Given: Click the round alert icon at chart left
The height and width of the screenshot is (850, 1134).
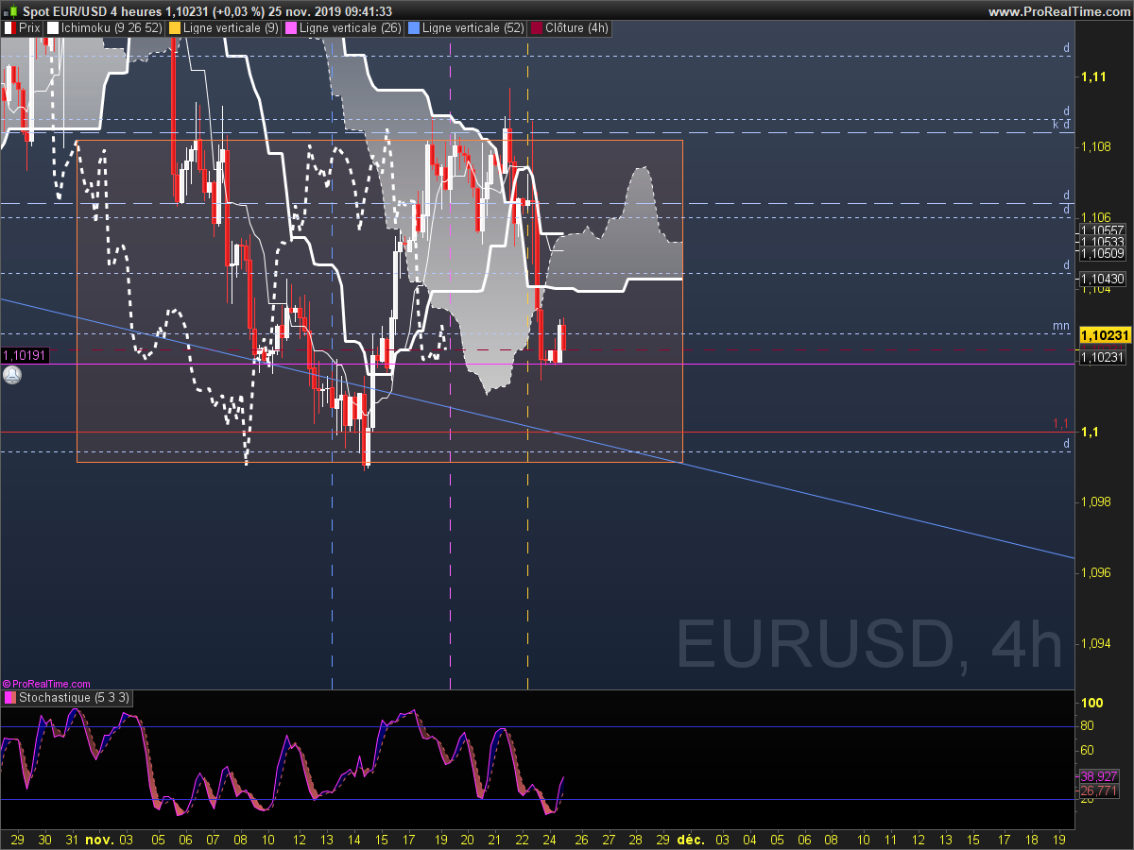Looking at the screenshot, I should point(12,375).
